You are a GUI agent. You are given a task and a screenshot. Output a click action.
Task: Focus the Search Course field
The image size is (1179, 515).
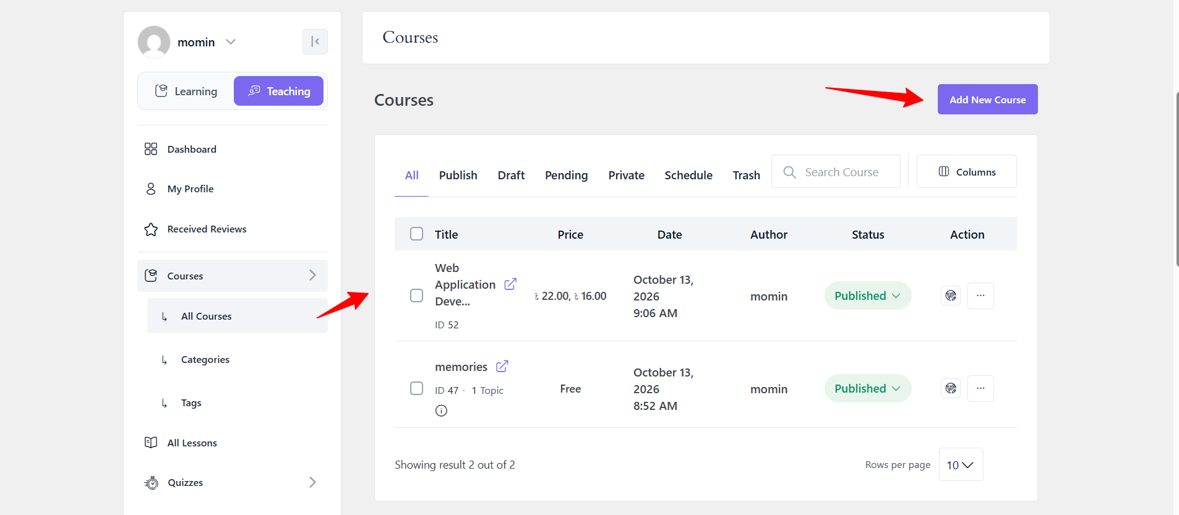click(836, 171)
